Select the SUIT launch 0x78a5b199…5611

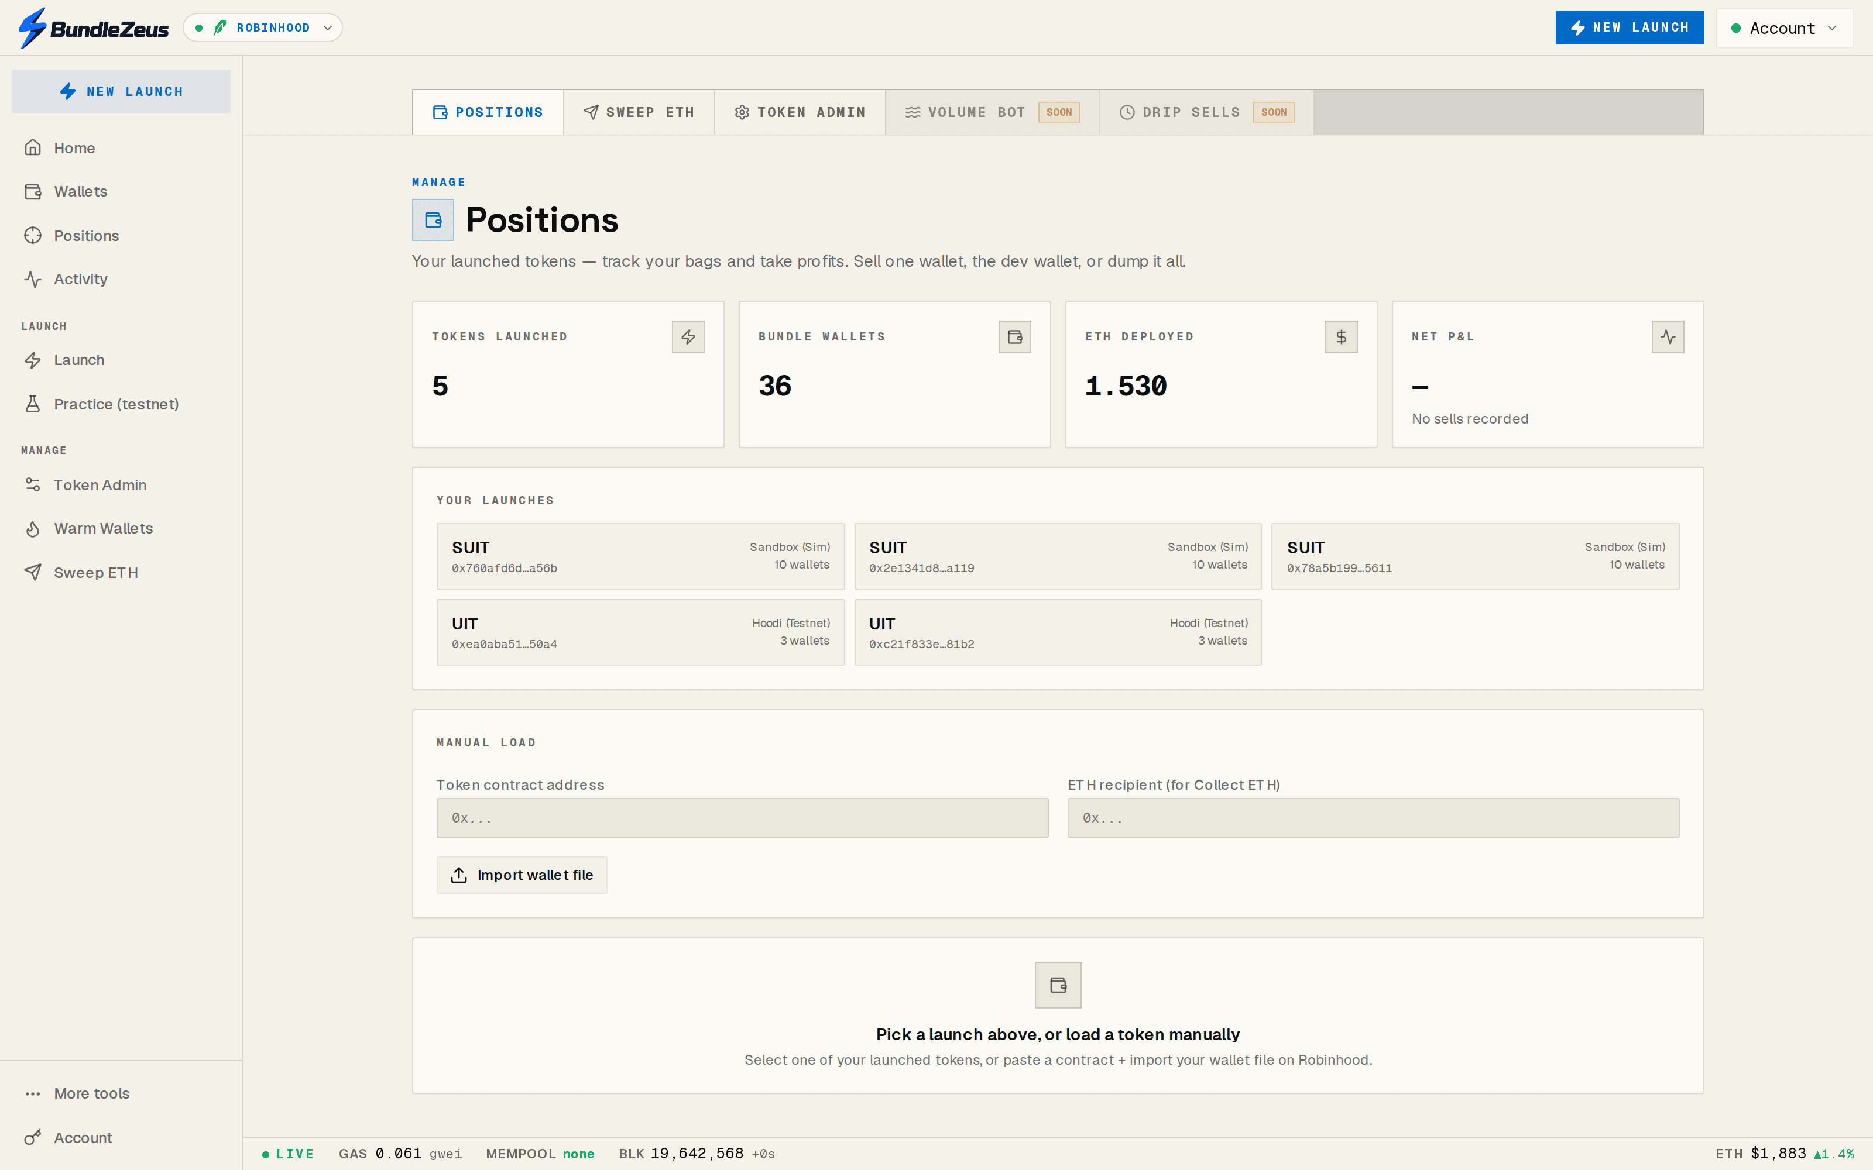click(x=1475, y=556)
